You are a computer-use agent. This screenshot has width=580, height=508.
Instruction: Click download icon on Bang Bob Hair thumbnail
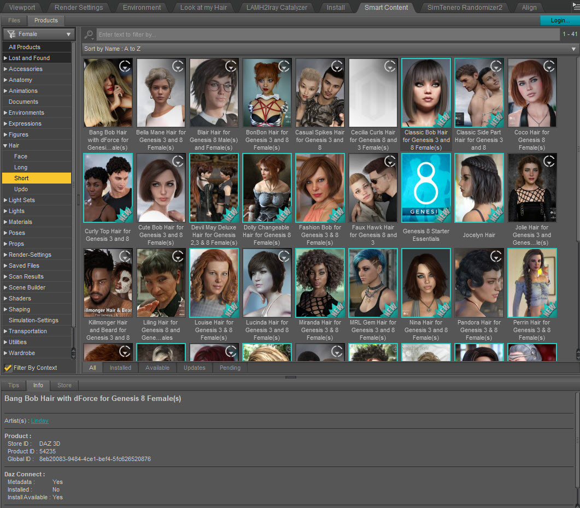coord(125,66)
